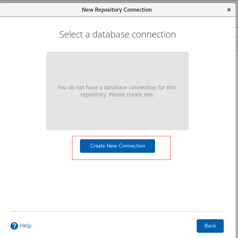
Task: Open the Help link
Action: pyautogui.click(x=26, y=226)
